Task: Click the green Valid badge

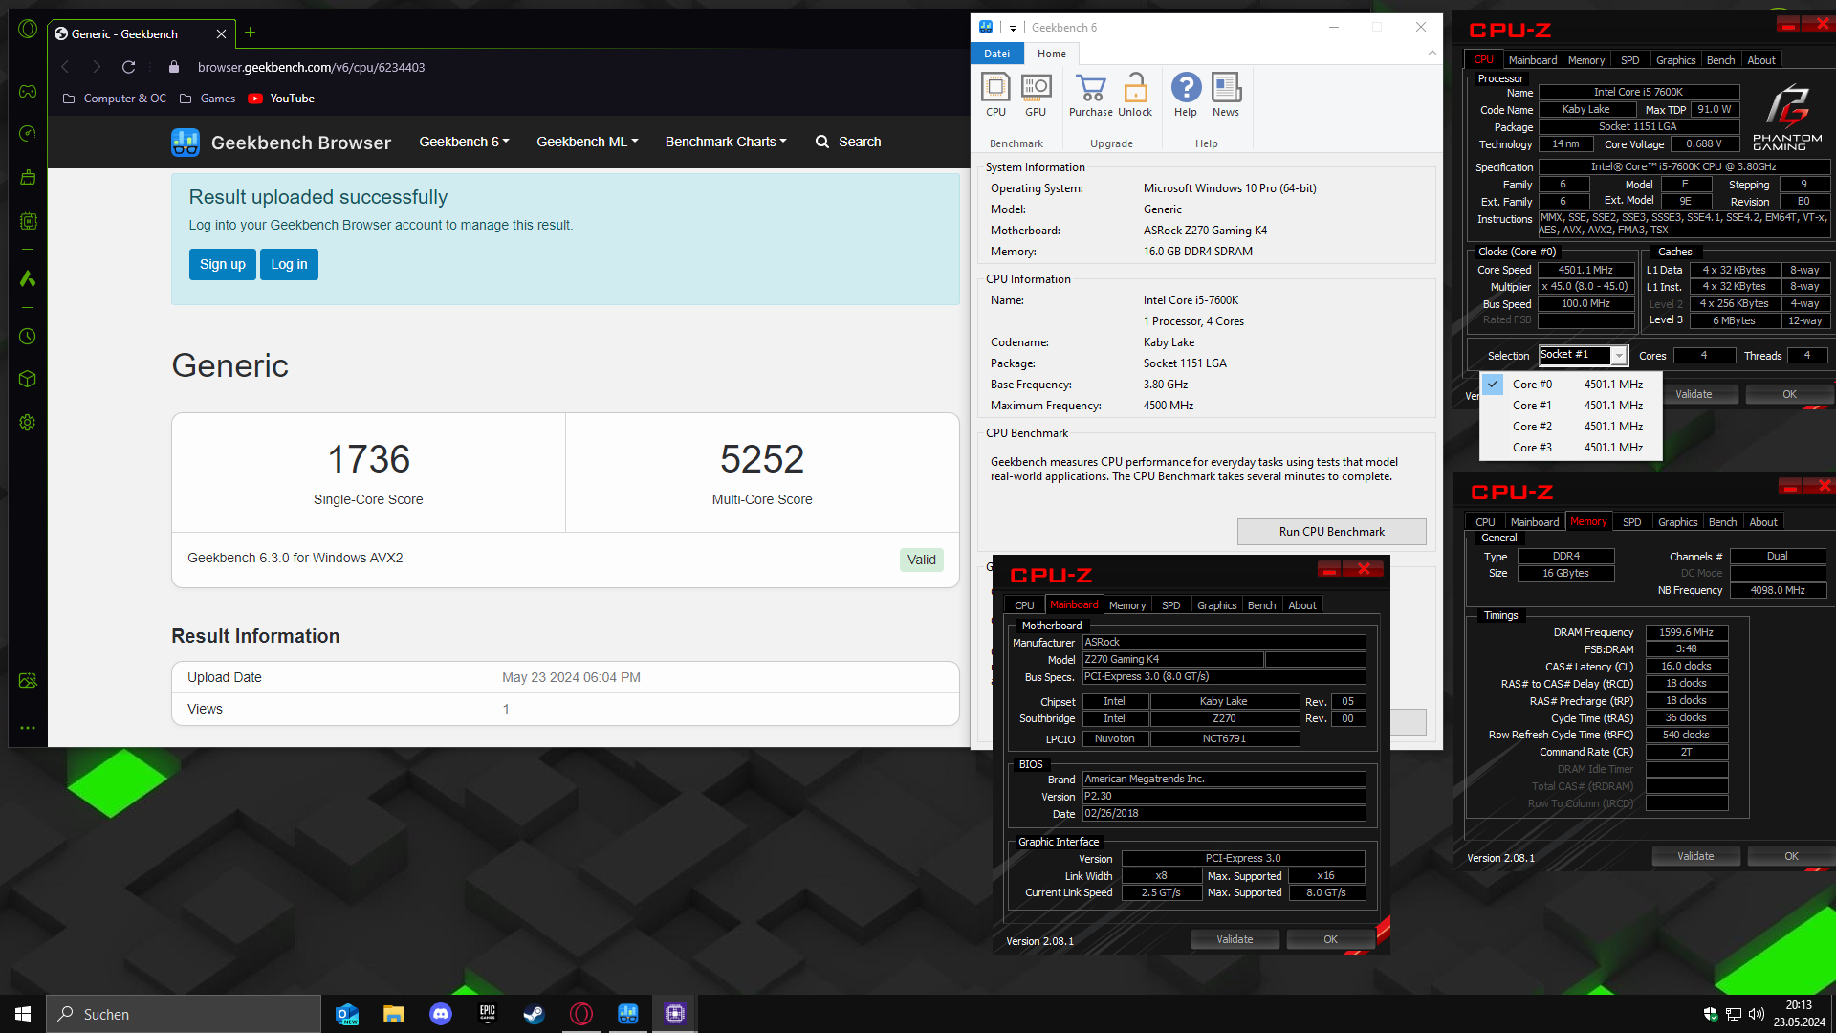Action: (x=922, y=560)
